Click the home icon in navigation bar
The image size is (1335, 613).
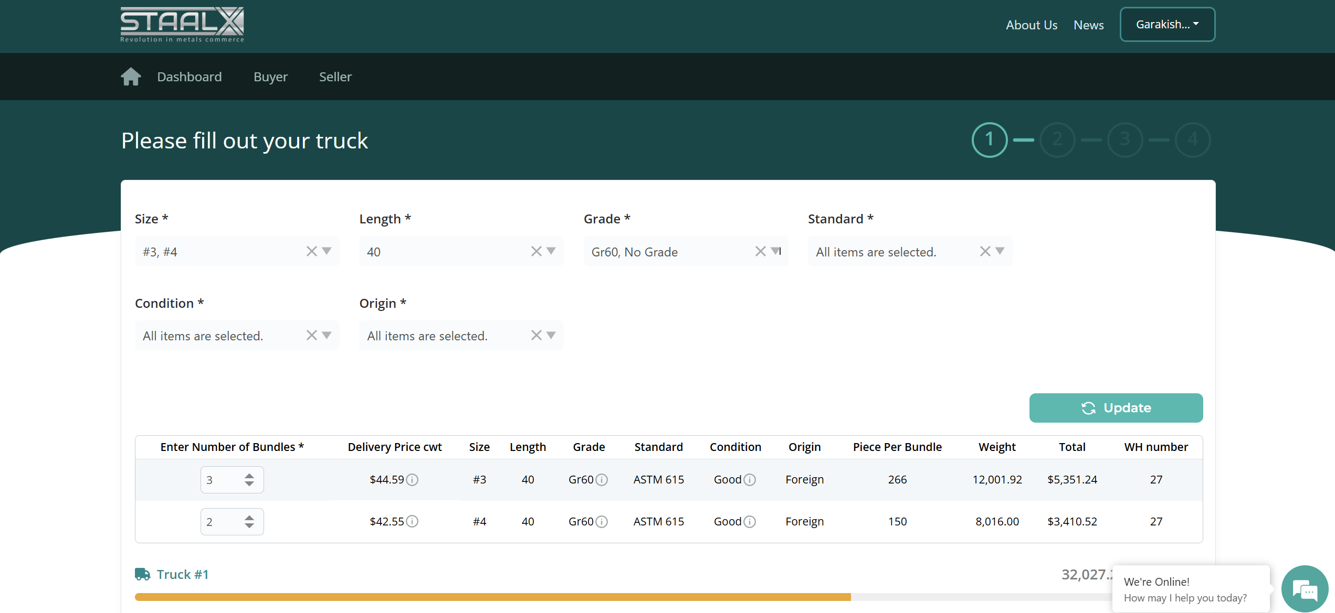point(131,77)
